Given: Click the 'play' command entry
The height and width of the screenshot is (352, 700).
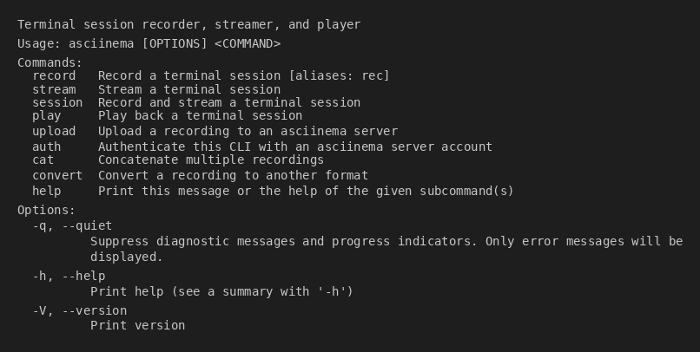Looking at the screenshot, I should [47, 115].
